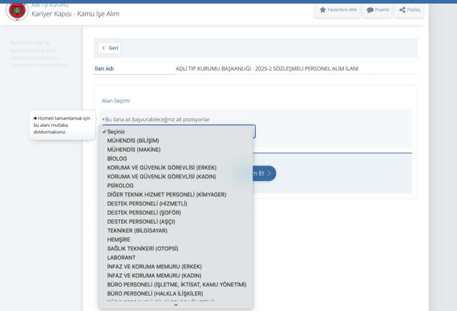Go back with the Geri button
Image resolution: width=457 pixels, height=311 pixels.
(109, 48)
